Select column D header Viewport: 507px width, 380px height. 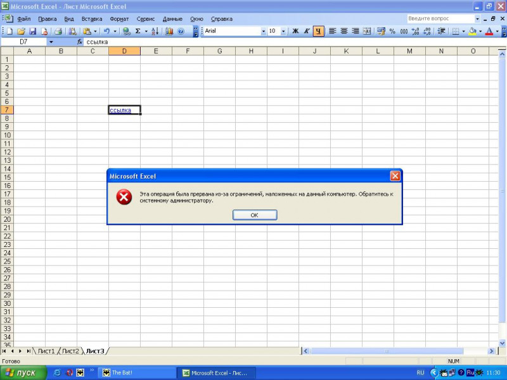[x=124, y=51]
